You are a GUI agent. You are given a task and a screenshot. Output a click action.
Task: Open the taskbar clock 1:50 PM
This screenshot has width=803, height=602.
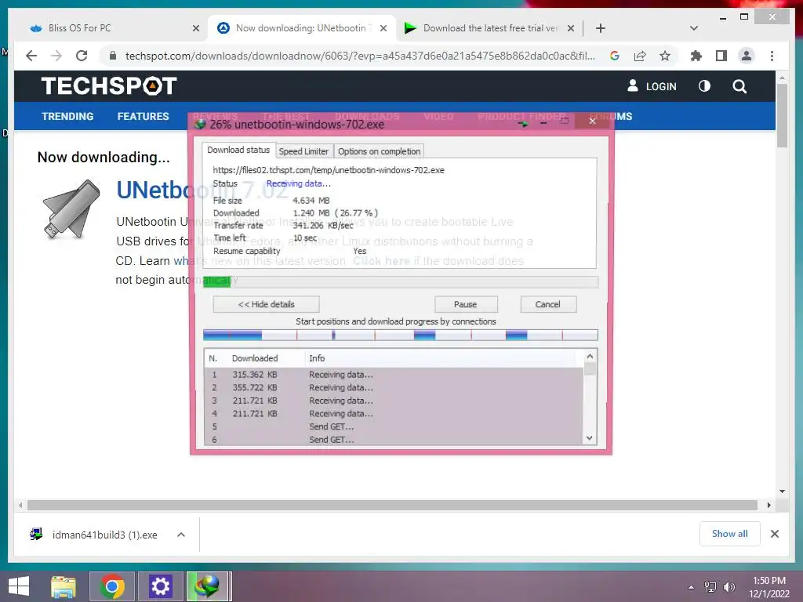click(769, 587)
